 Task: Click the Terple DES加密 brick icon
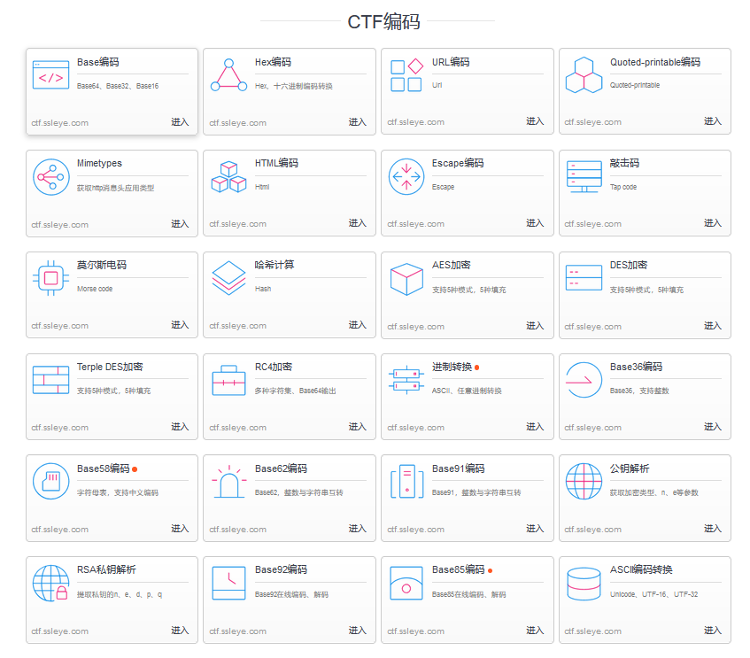point(50,380)
